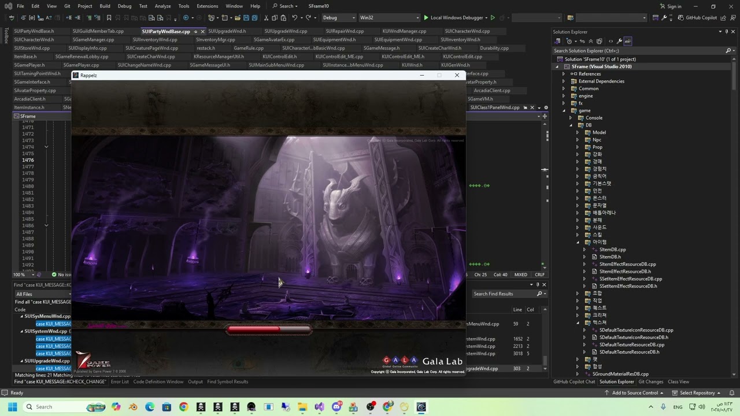Click the Paste clipboard toolbar icon

pyautogui.click(x=283, y=18)
